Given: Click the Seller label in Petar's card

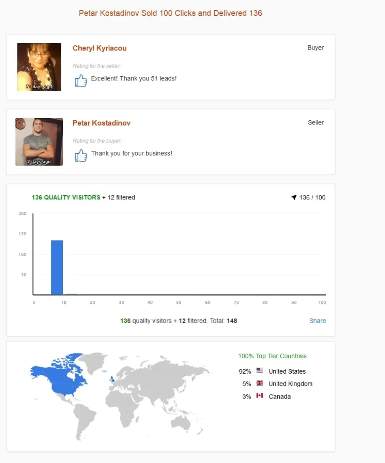Looking at the screenshot, I should 316,122.
